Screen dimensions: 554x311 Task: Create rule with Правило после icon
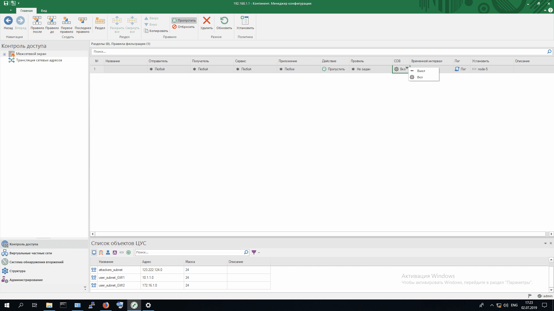(37, 21)
